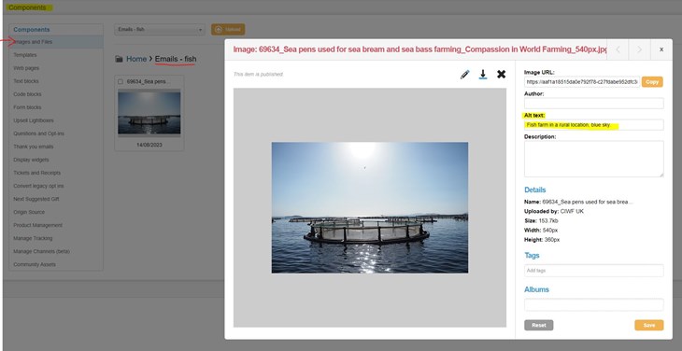
Task: Save the image details
Action: click(649, 325)
